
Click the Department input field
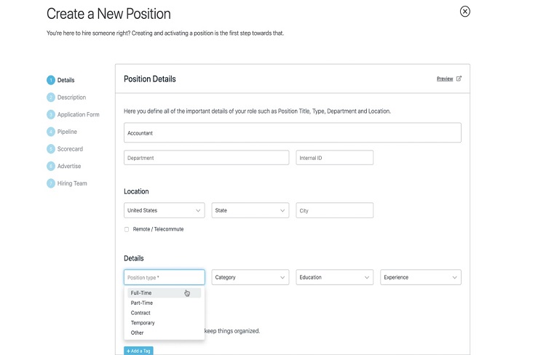click(x=207, y=158)
